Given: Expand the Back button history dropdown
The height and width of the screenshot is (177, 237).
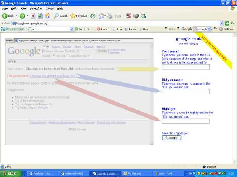Looking at the screenshot, I should 16,16.
